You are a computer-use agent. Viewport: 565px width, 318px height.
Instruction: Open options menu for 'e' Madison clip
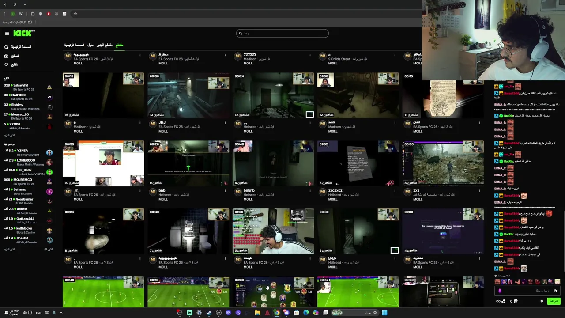pos(140,123)
